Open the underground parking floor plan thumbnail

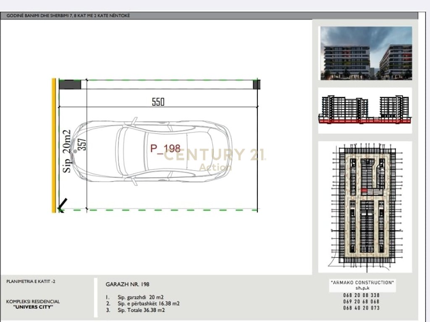(364, 206)
